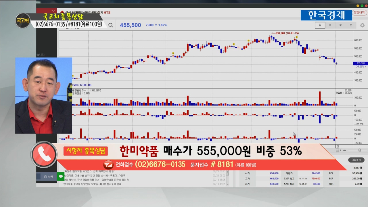Open chart settings gear icon
Screen dimensions: 368x207
[x=362, y=25]
